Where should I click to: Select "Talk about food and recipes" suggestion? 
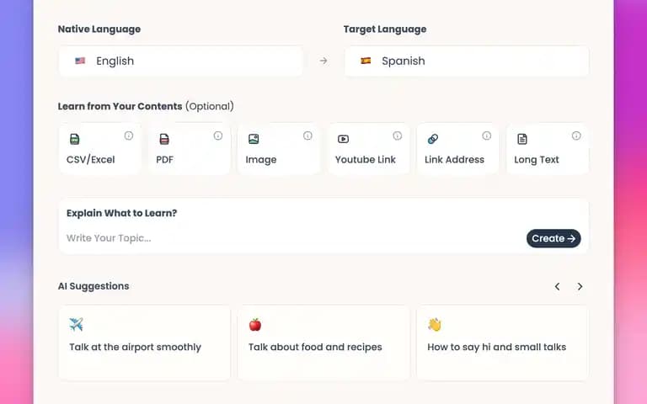click(323, 343)
